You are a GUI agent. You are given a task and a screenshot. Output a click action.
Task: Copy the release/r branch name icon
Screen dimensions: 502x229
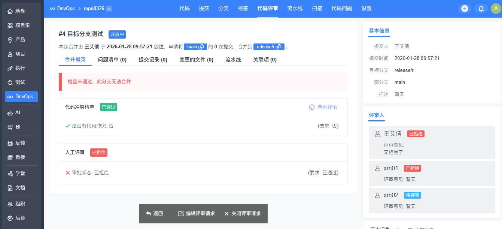tap(279, 47)
